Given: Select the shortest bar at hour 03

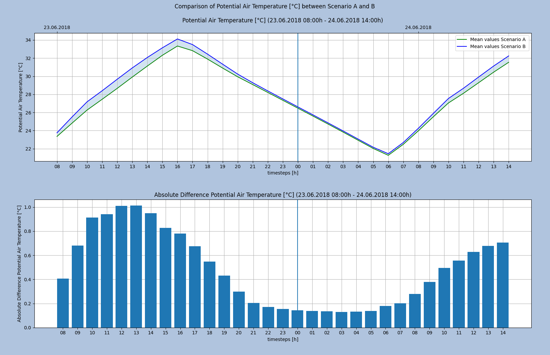Looking at the screenshot, I should tap(341, 320).
